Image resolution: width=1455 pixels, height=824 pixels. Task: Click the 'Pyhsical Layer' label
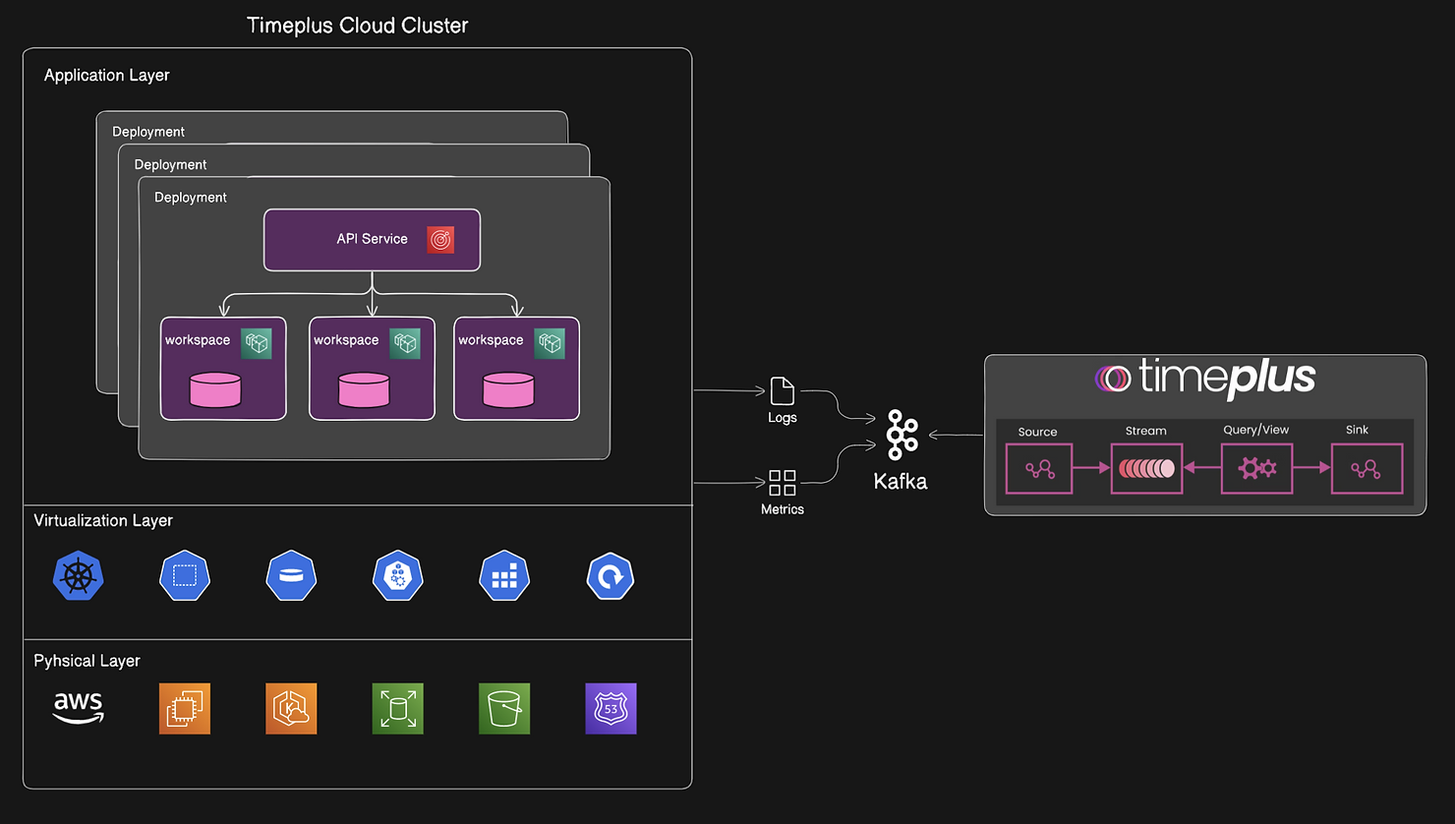87,661
